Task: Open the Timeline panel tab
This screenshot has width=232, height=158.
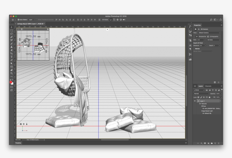Action: pyautogui.click(x=18, y=143)
